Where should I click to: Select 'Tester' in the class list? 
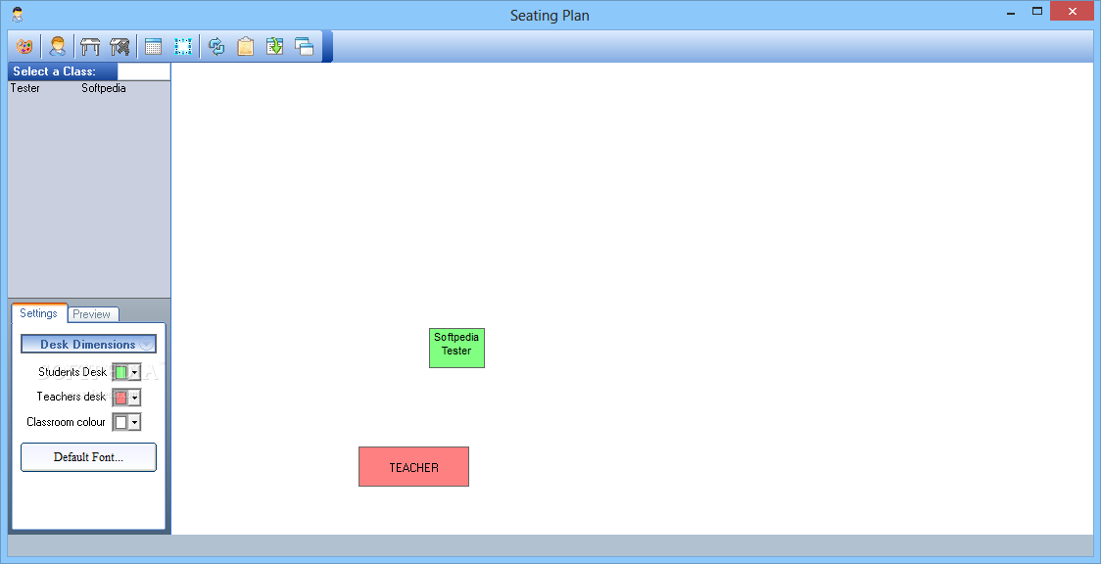click(25, 88)
